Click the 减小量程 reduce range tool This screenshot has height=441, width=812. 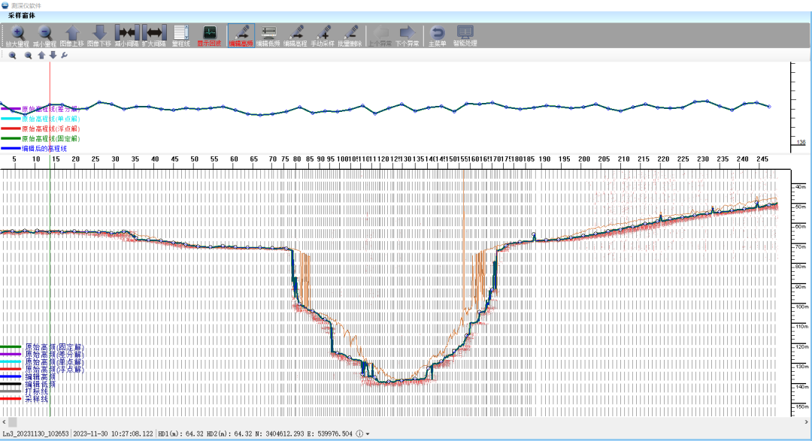44,36
